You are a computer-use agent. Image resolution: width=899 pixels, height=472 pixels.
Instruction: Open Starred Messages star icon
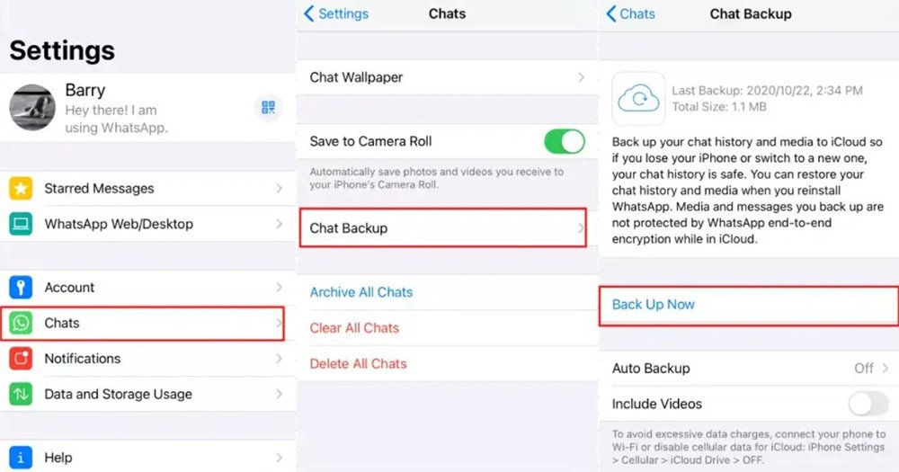click(21, 188)
